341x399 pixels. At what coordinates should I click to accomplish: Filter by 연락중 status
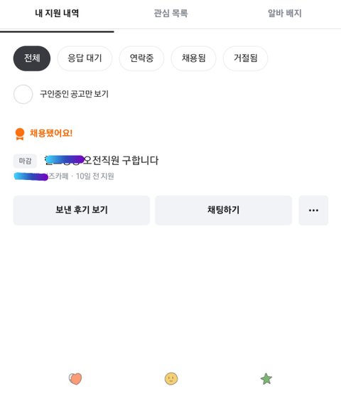coord(141,58)
